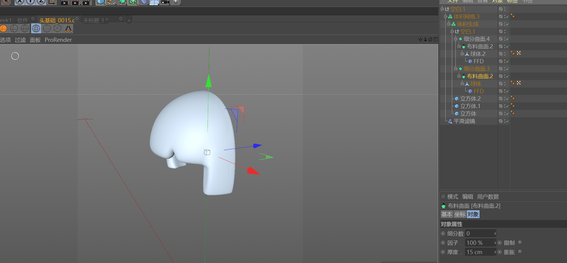Toggle the enable checkmark for 体积生成
The height and width of the screenshot is (263, 567).
(507, 24)
